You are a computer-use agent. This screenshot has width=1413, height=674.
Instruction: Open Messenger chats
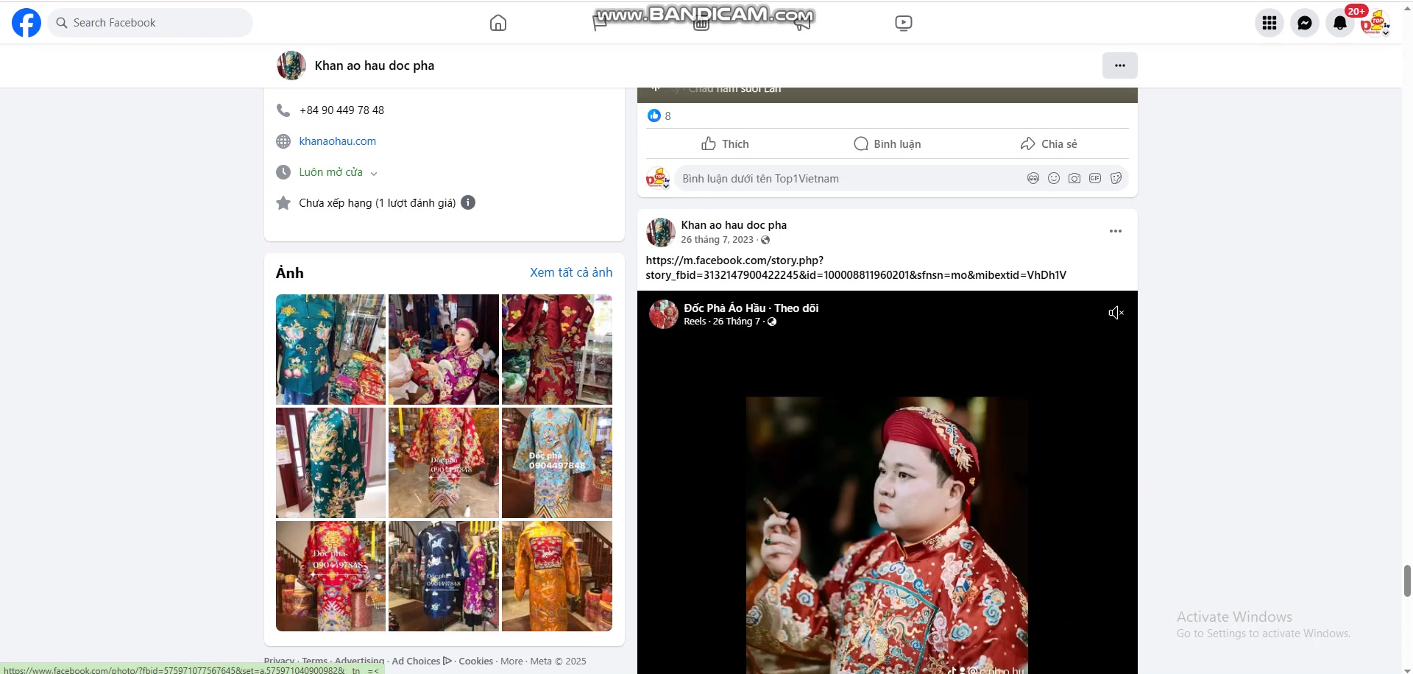(1304, 23)
